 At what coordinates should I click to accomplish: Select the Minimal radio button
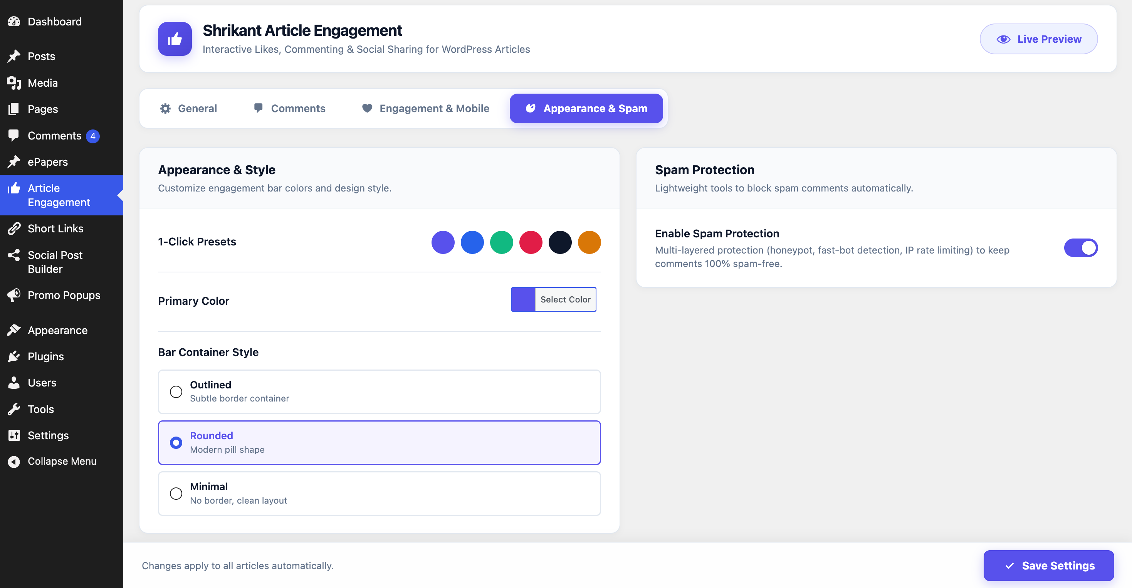(176, 494)
